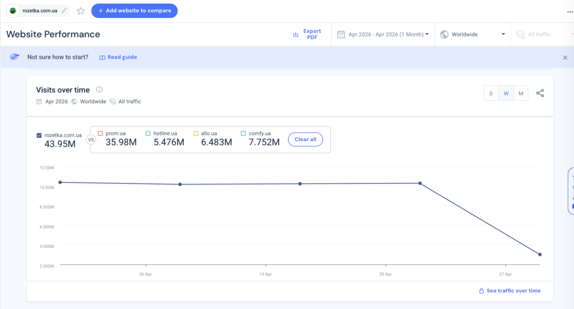This screenshot has width=574, height=309.
Task: Switch chart to daily (D) view
Action: [491, 93]
